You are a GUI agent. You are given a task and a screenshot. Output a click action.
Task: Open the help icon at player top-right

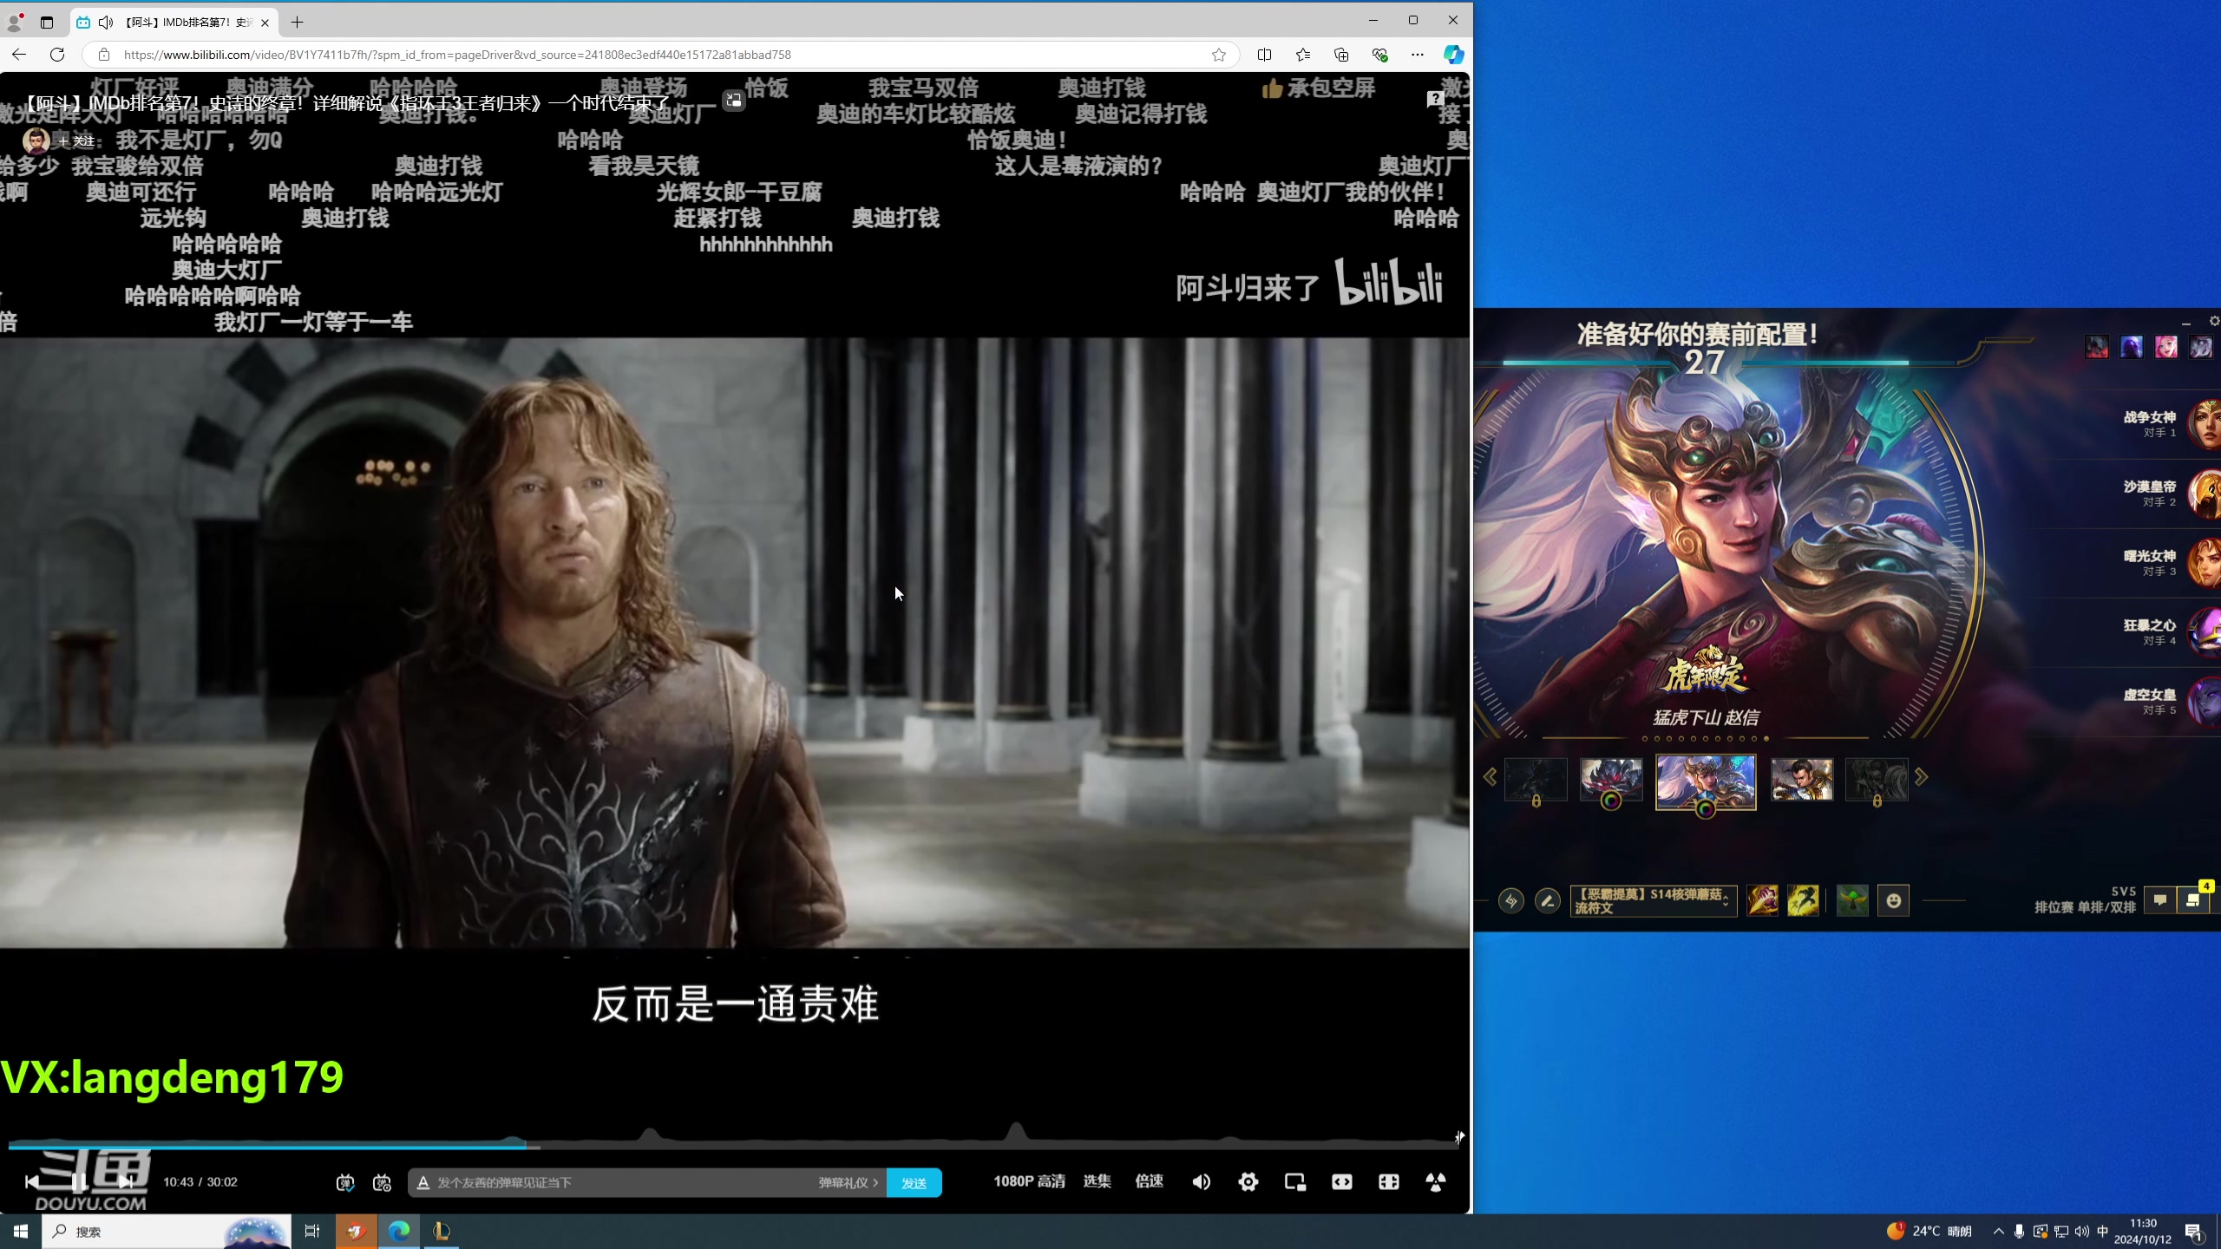tap(1436, 99)
